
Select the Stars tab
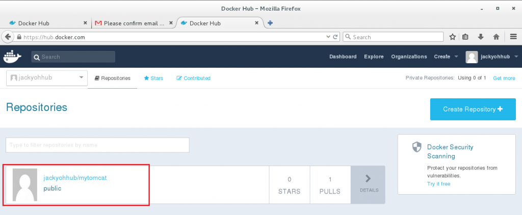click(x=153, y=78)
